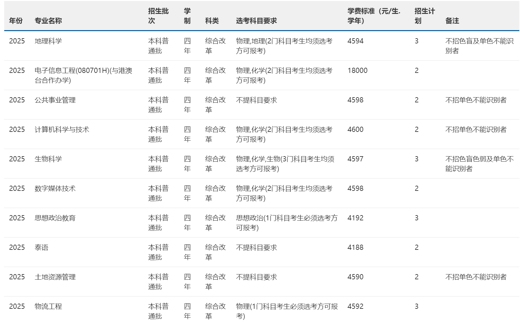Click the 物流工程 major name
The height and width of the screenshot is (325, 520).
(x=48, y=307)
